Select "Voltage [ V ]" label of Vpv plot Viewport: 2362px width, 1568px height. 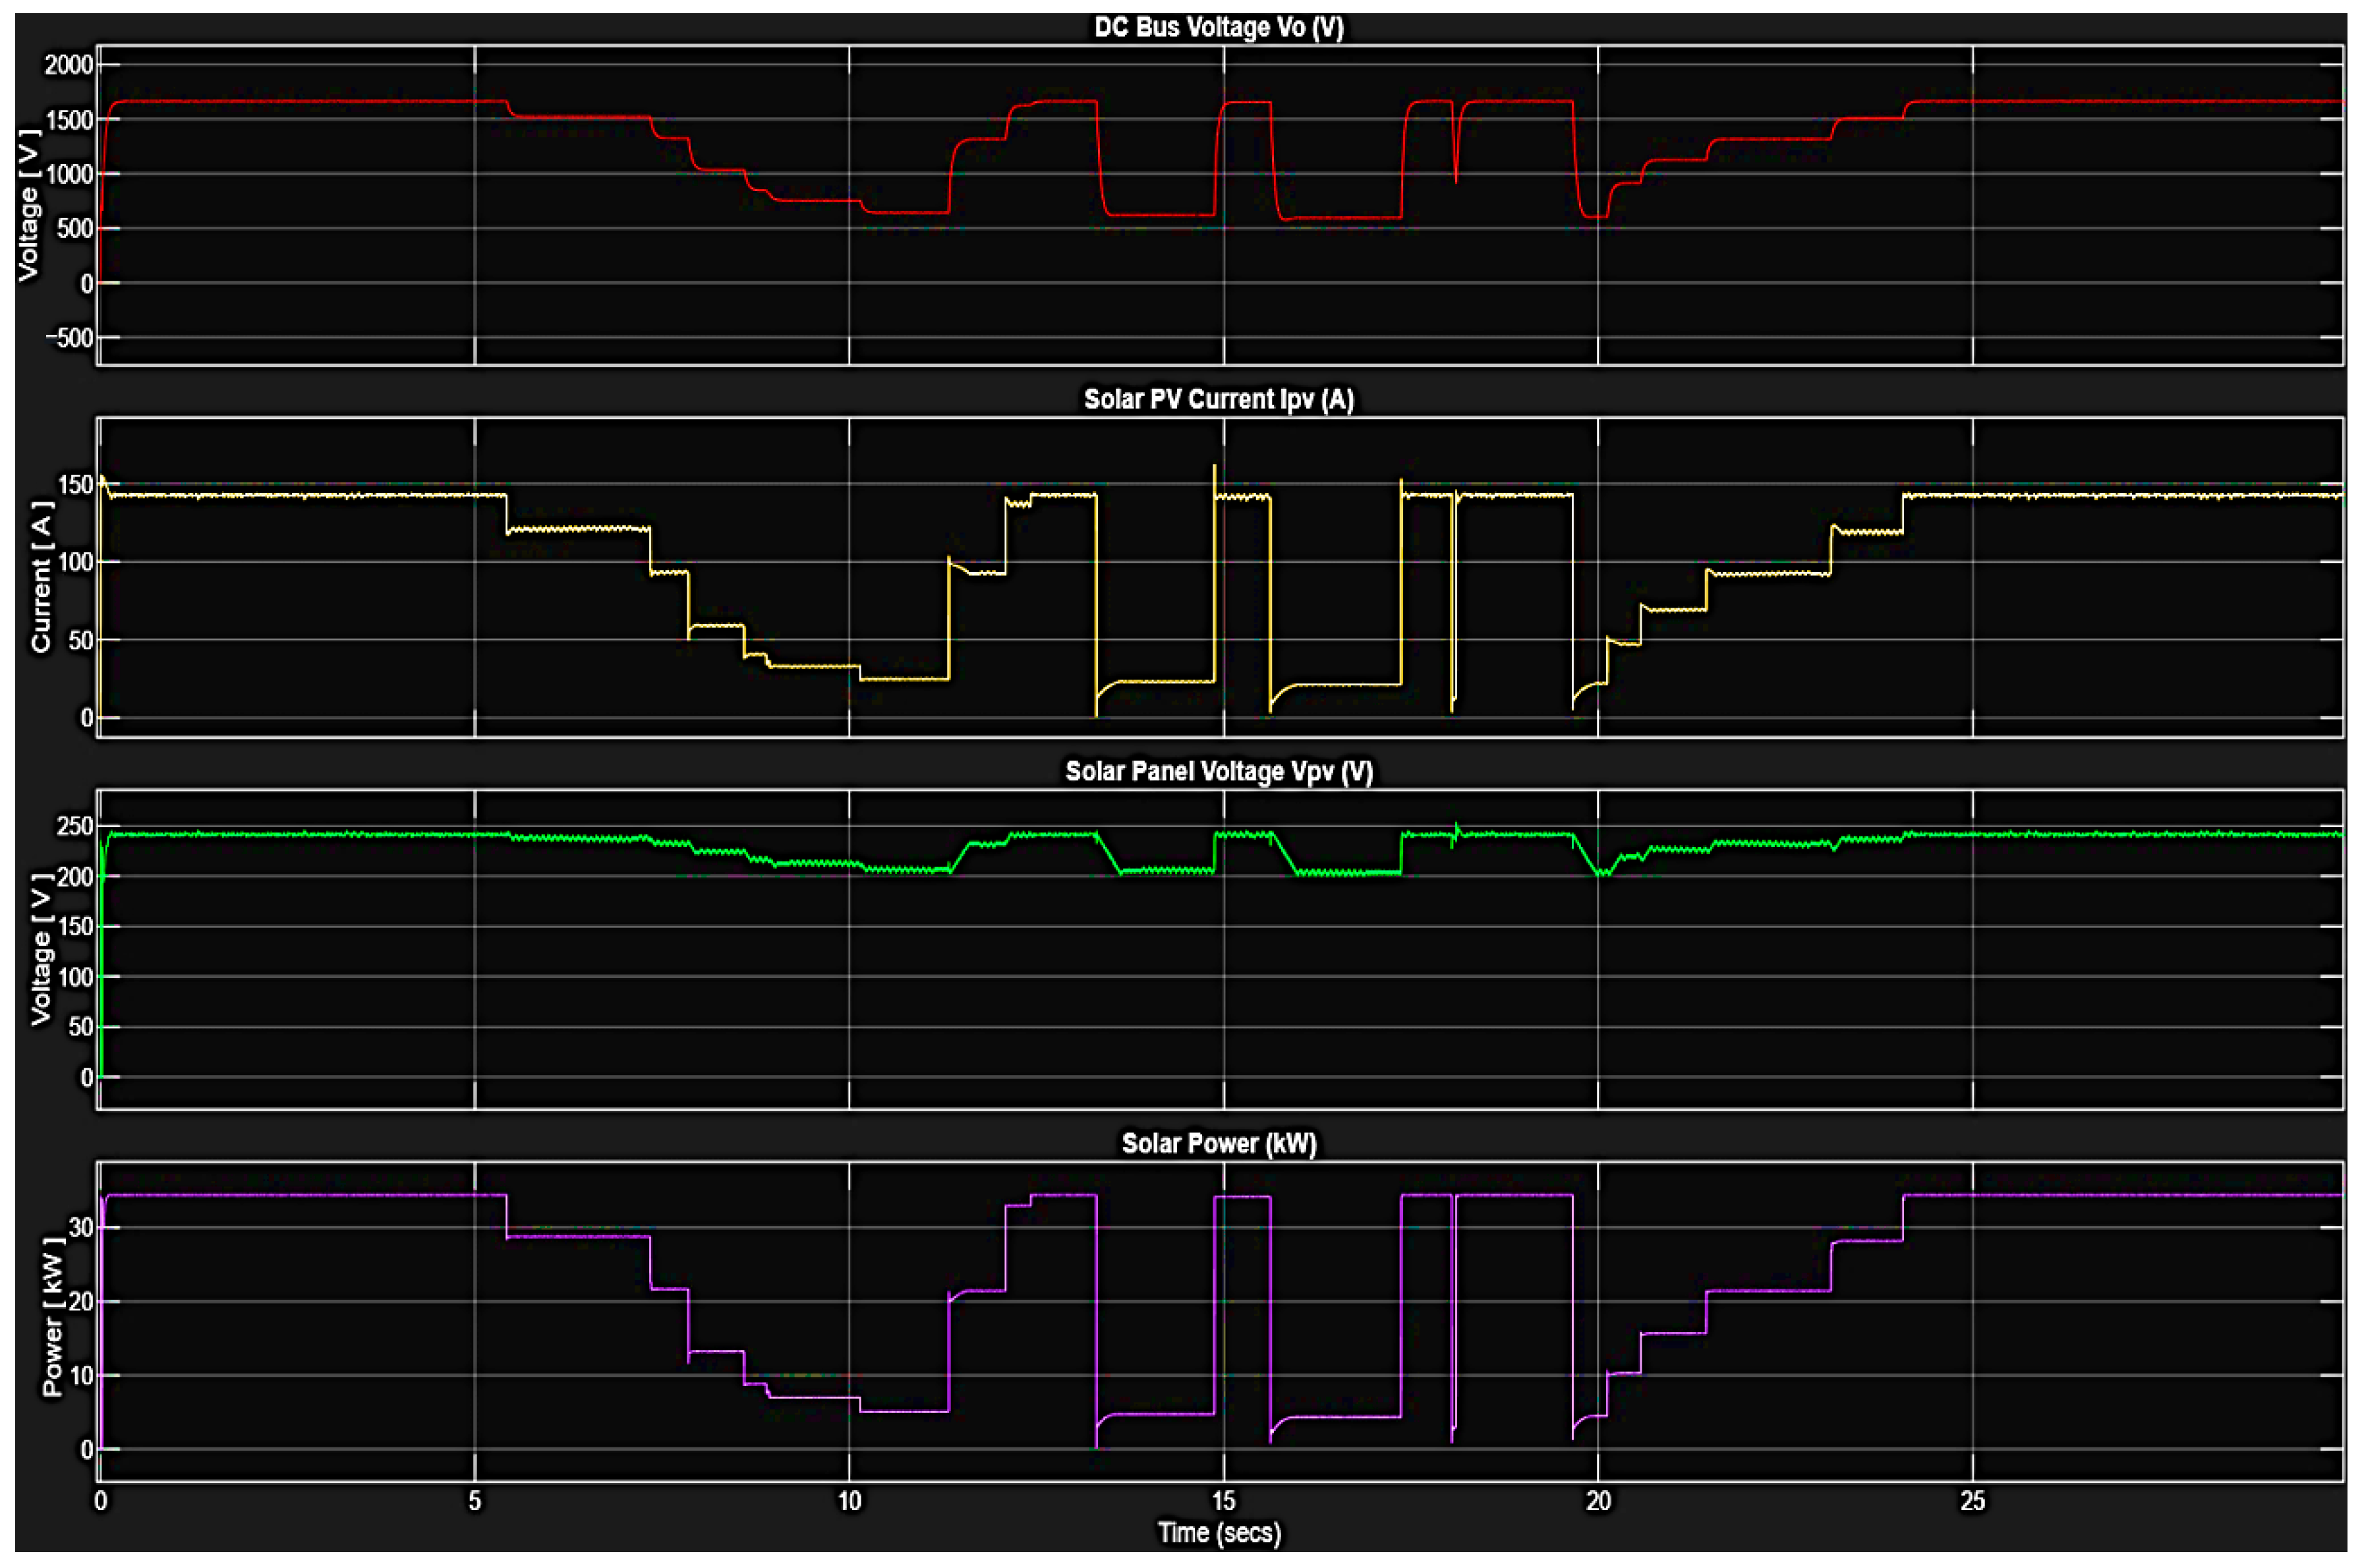(x=41, y=949)
